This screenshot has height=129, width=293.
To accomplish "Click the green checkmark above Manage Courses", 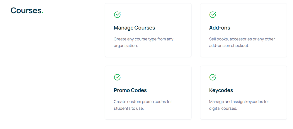I will (117, 15).
